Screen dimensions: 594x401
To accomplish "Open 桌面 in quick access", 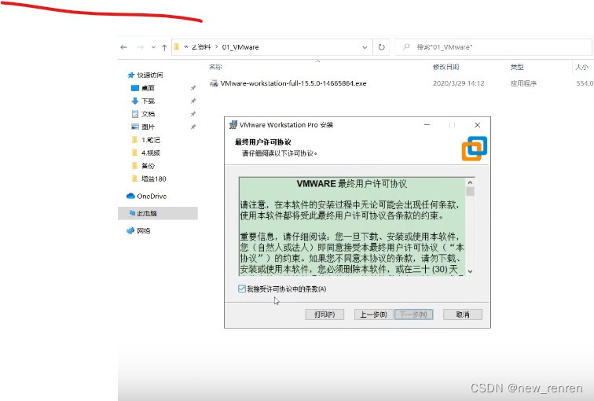I will coord(148,88).
